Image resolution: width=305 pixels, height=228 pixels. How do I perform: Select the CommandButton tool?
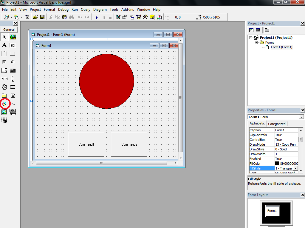[12, 53]
